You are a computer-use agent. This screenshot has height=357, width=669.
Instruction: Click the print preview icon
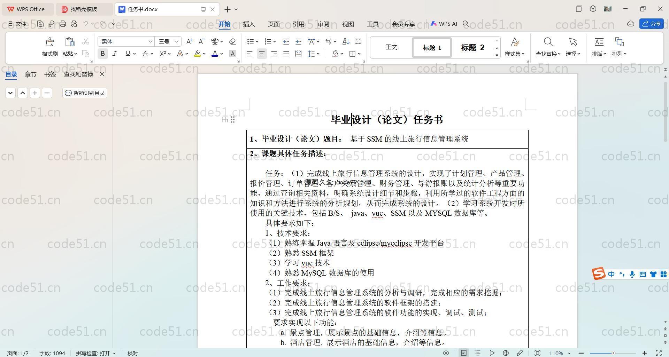point(74,24)
